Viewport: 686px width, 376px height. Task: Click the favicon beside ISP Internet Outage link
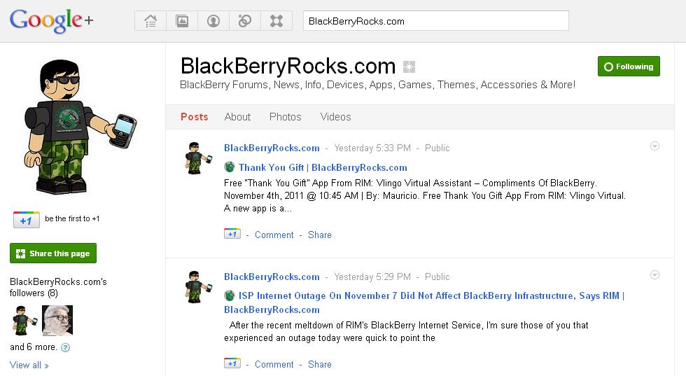[230, 295]
